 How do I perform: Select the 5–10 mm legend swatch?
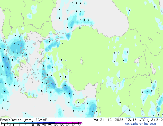(x=28, y=123)
